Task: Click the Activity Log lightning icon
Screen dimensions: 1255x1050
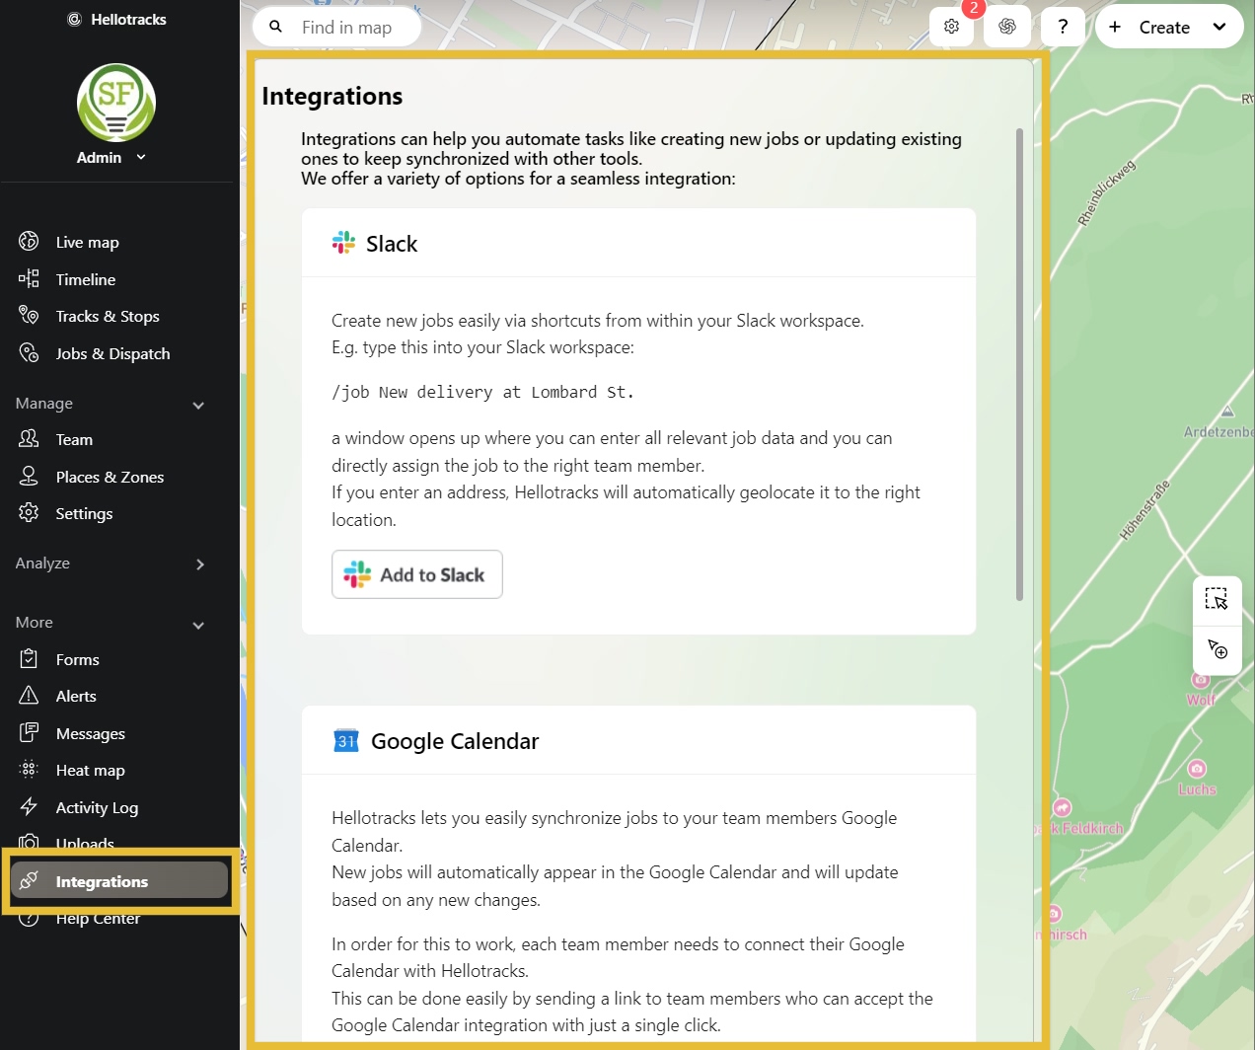Action: coord(29,806)
